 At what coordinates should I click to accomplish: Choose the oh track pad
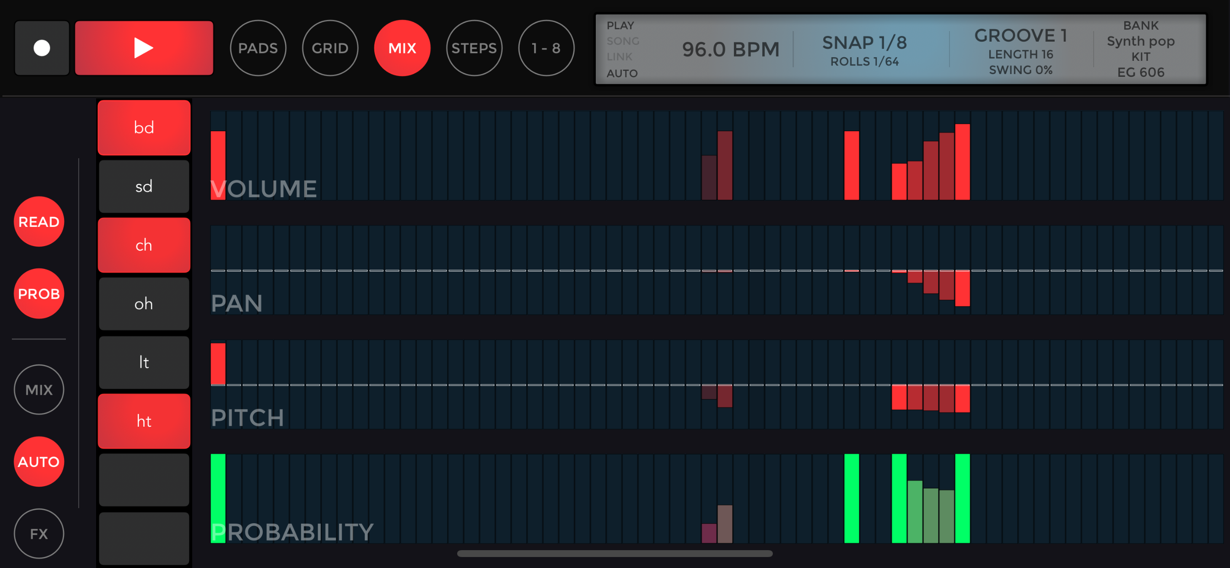[x=144, y=304]
